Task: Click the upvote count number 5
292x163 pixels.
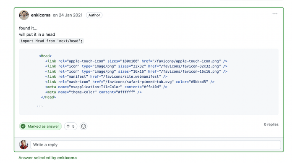Action: pyautogui.click(x=73, y=126)
